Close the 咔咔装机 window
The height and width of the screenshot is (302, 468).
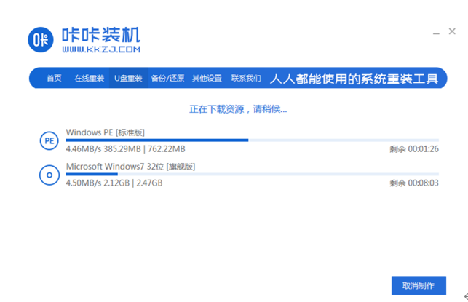452,31
